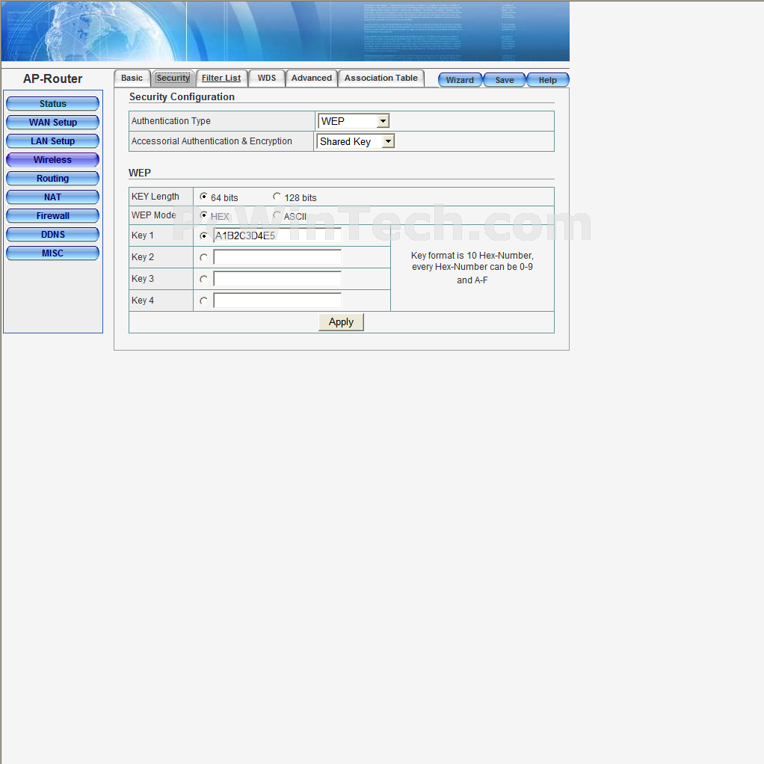Click the AP-Router title text
Viewport: 764px width, 764px height.
coord(52,79)
